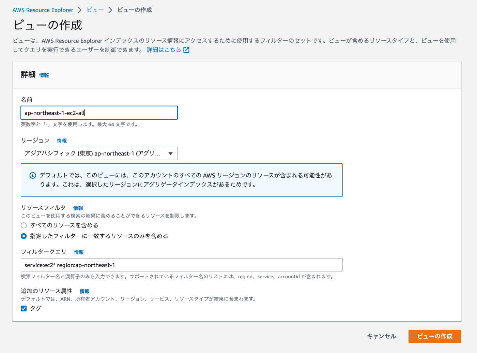Image resolution: width=477 pixels, height=353 pixels.
Task: Click the ビューの作成 breadcrumb text
Action: click(135, 10)
